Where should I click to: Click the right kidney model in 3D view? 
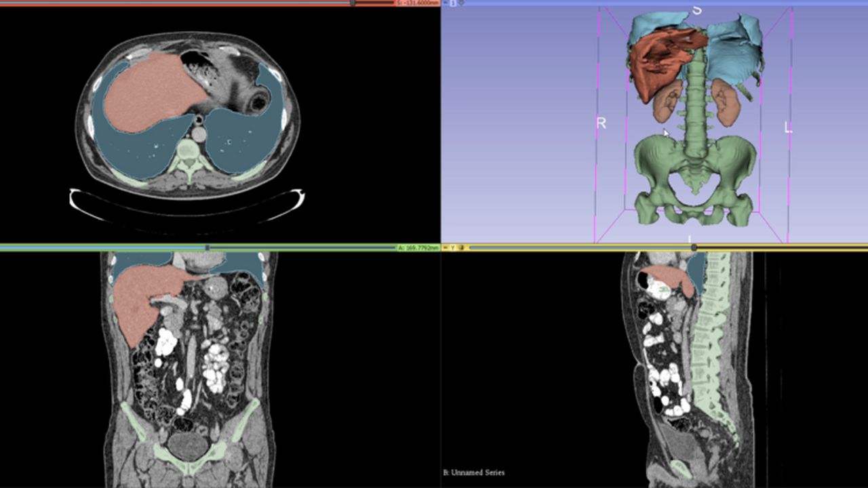tap(668, 102)
